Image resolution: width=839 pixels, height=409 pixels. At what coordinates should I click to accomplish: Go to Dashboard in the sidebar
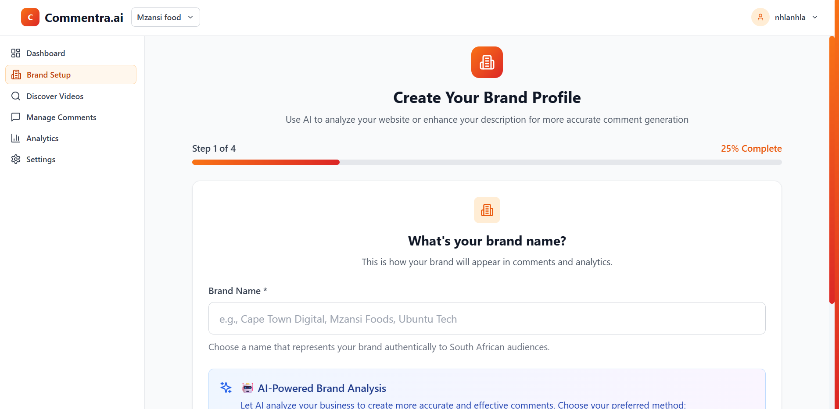click(71, 53)
